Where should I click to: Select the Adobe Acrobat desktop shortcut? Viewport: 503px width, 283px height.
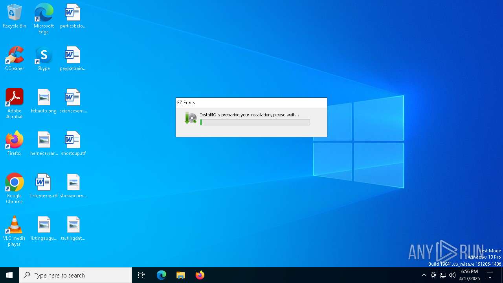click(x=15, y=104)
